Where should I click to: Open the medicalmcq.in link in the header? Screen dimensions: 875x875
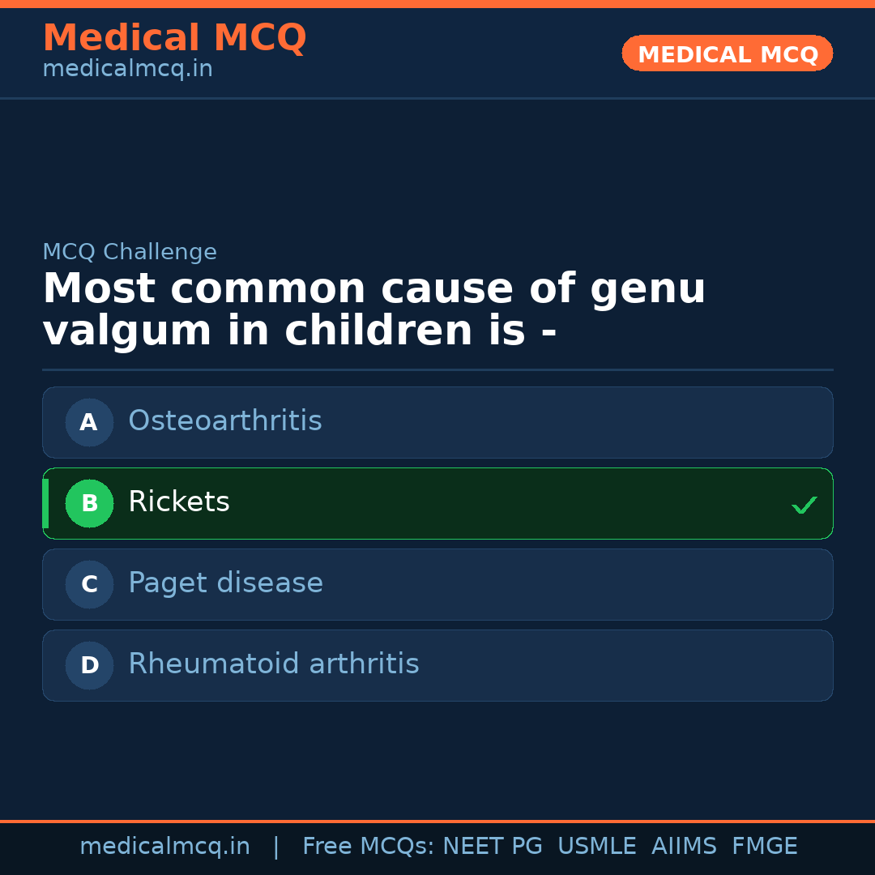coord(126,68)
